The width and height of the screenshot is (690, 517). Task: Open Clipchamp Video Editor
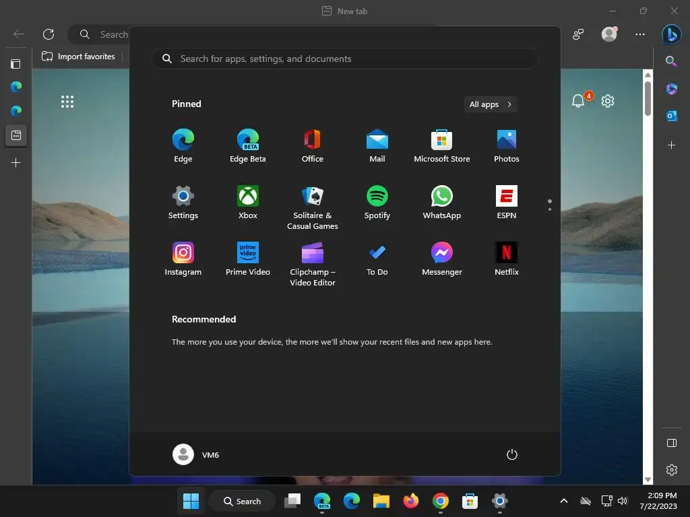point(313,265)
